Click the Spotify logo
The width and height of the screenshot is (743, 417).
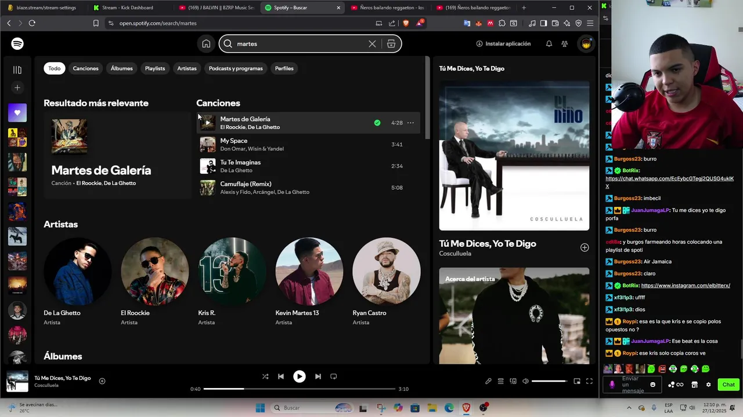point(17,43)
